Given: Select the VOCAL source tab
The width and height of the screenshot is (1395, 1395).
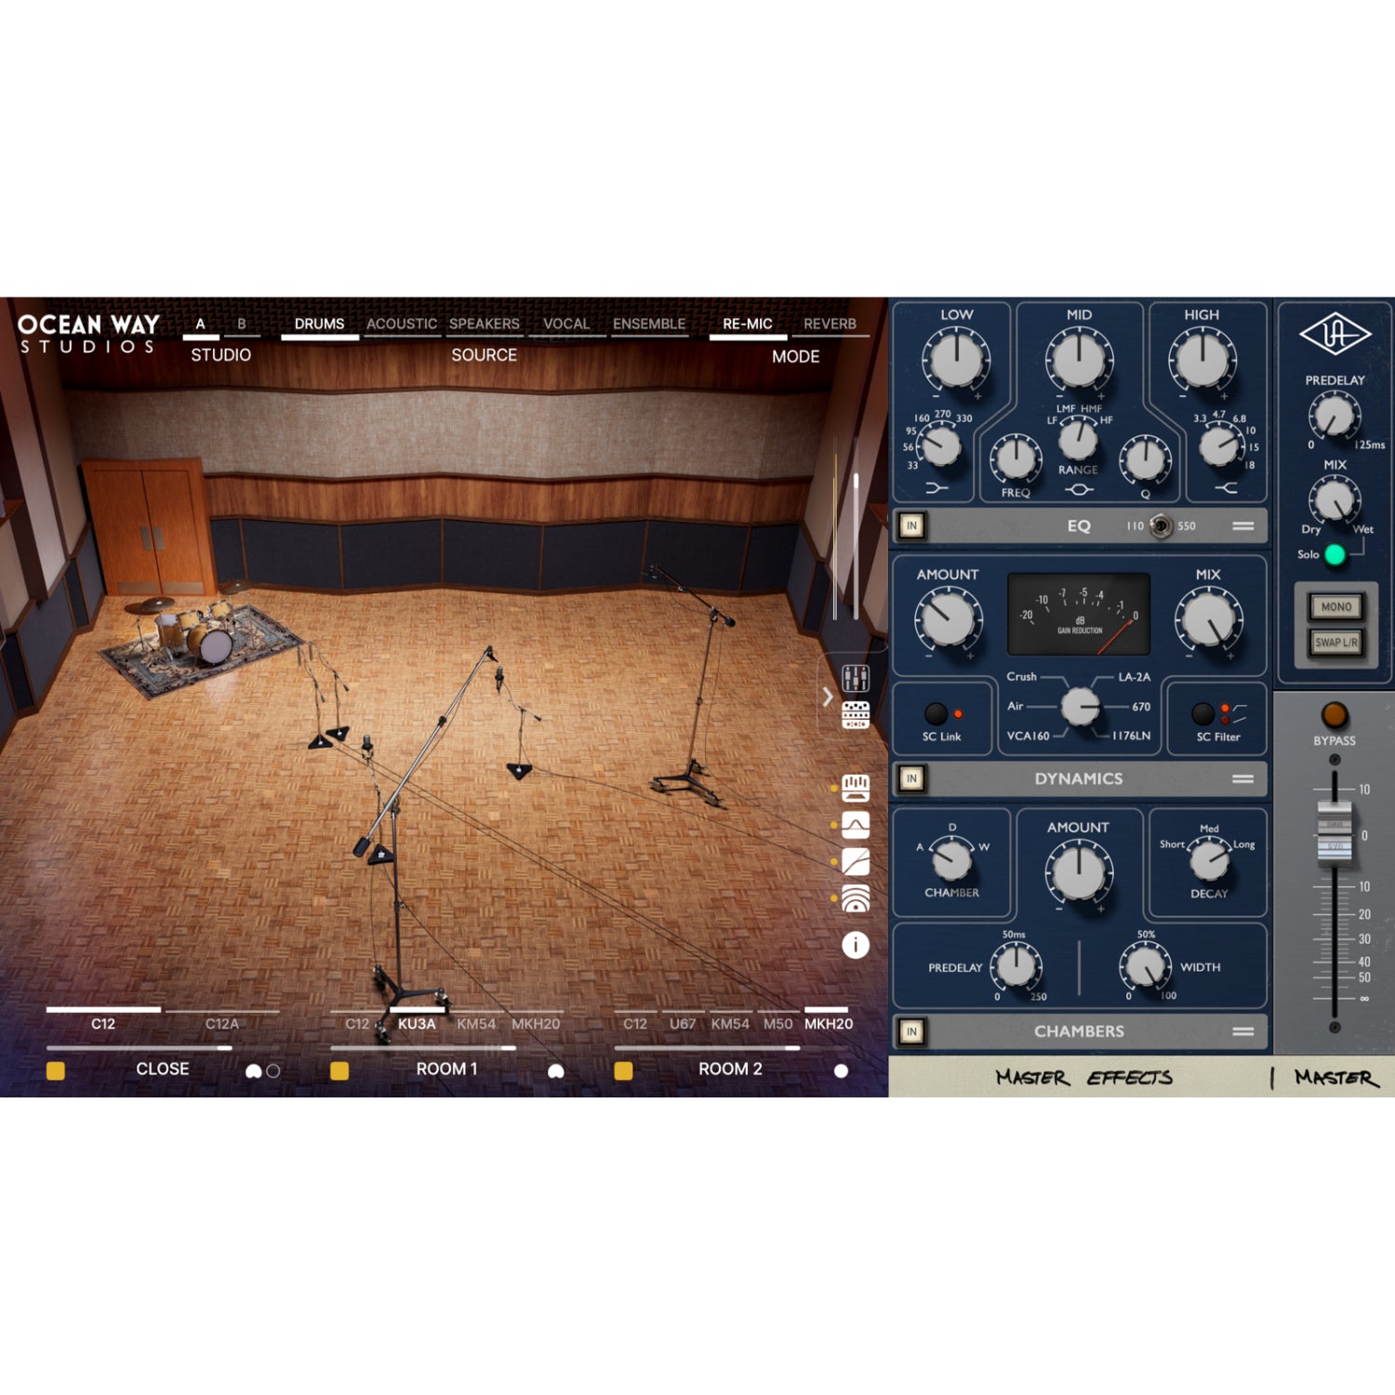Looking at the screenshot, I should tap(565, 324).
